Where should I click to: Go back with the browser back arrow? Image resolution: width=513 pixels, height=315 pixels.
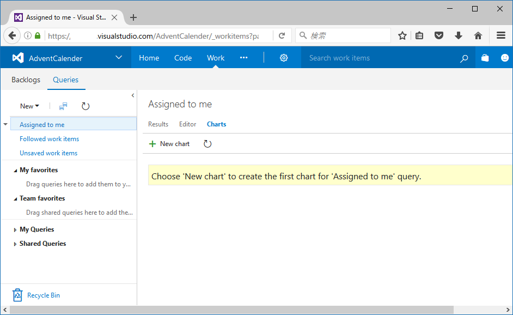pyautogui.click(x=12, y=35)
